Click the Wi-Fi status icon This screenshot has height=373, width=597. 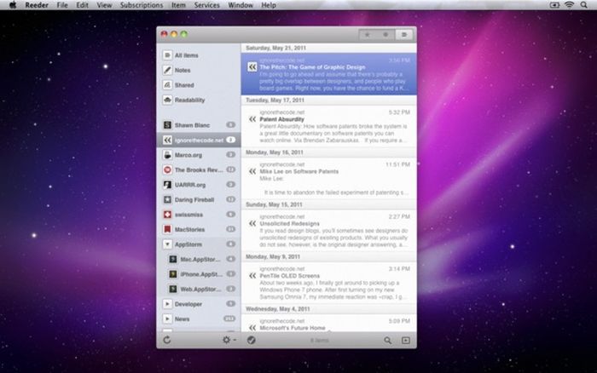coord(569,5)
